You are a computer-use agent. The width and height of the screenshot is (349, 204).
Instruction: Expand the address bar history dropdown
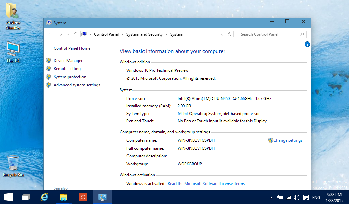(x=222, y=35)
